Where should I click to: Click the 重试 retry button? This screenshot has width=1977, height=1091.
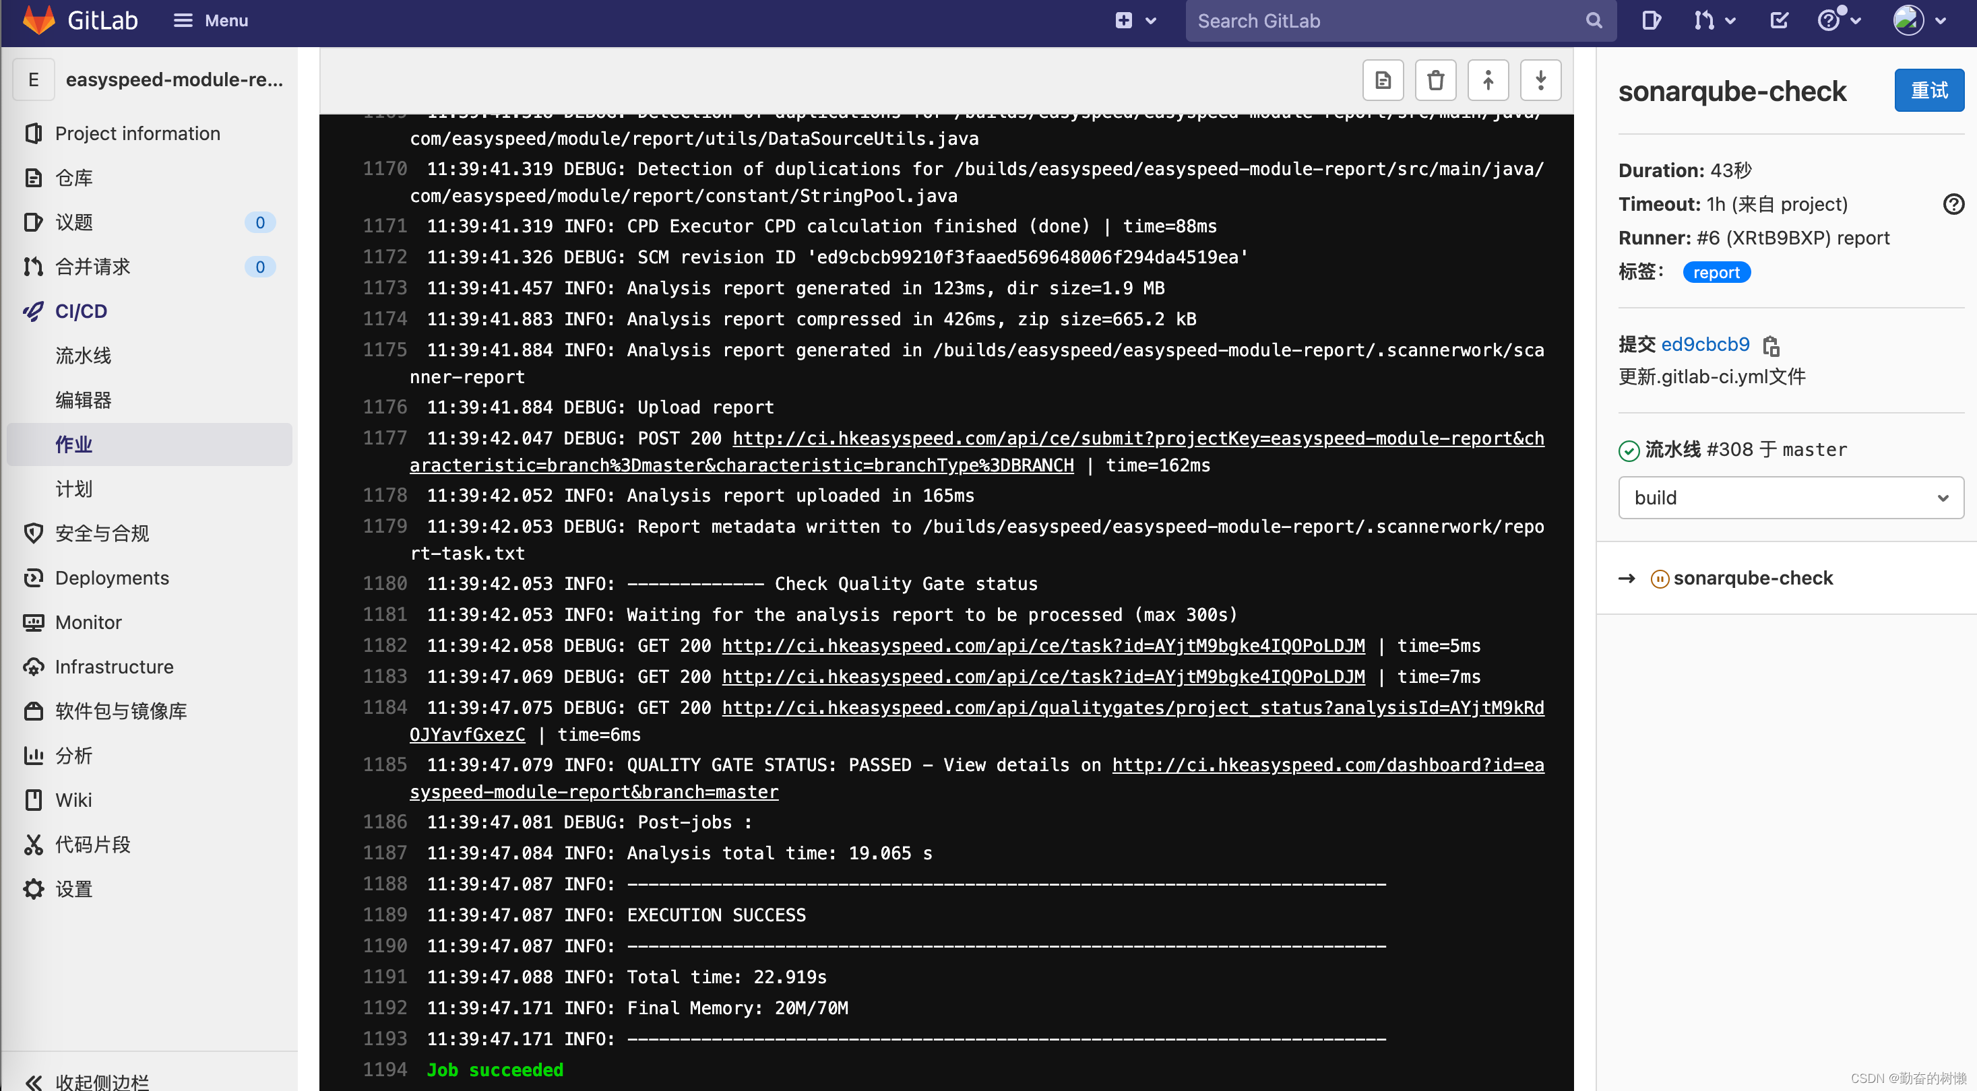coord(1930,90)
